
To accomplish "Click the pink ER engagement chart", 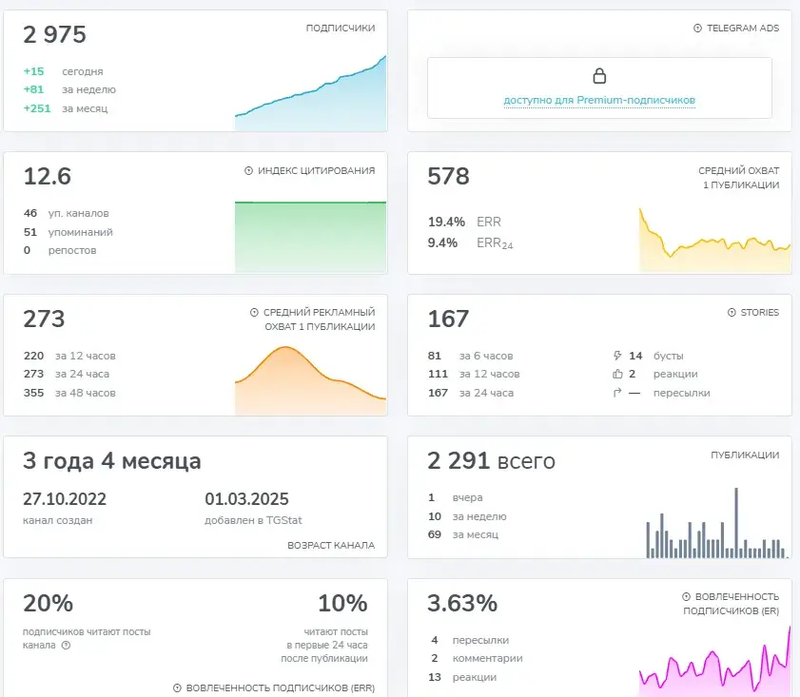I will (714, 661).
